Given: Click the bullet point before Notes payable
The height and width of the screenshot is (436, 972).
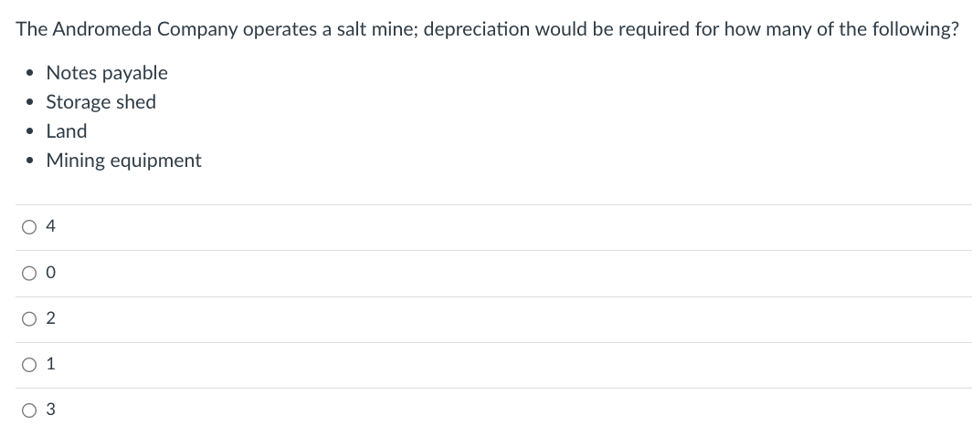Looking at the screenshot, I should (x=29, y=74).
